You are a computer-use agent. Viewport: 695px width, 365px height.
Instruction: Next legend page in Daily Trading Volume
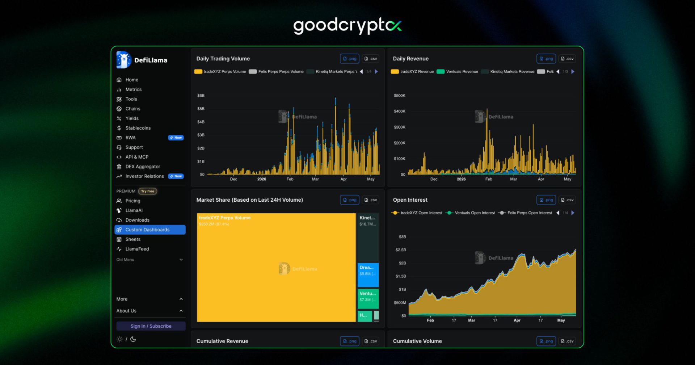pos(376,72)
